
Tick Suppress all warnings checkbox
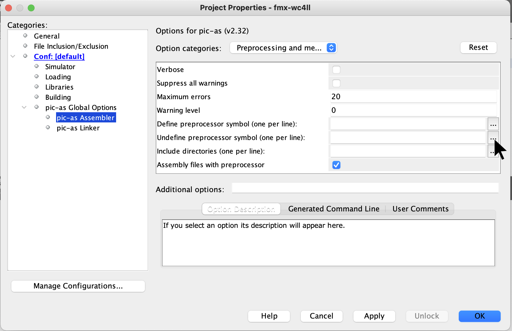tap(336, 83)
